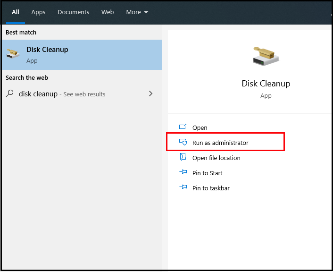The image size is (333, 272).
Task: Choose Open file location
Action: [x=216, y=158]
